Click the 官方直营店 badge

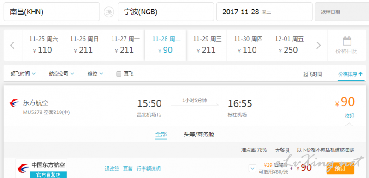coord(48,175)
